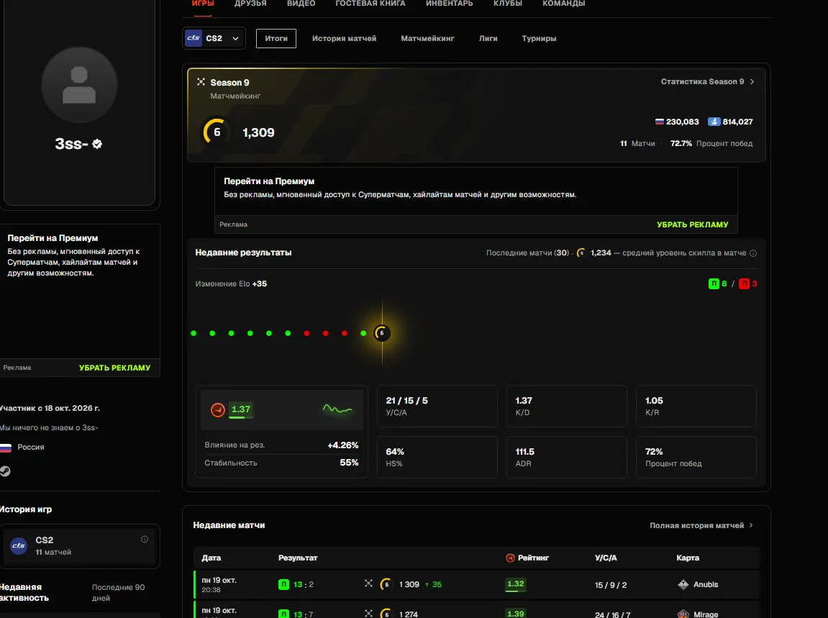Click the info icon after средний уровень скилла
Image resolution: width=828 pixels, height=618 pixels.
[x=753, y=253]
